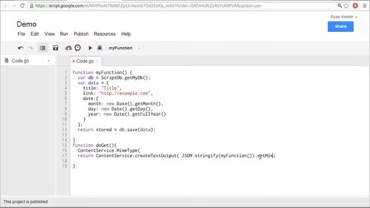This screenshot has height=208, width=370.
Task: Click the Redo arrow icon
Action: point(30,48)
